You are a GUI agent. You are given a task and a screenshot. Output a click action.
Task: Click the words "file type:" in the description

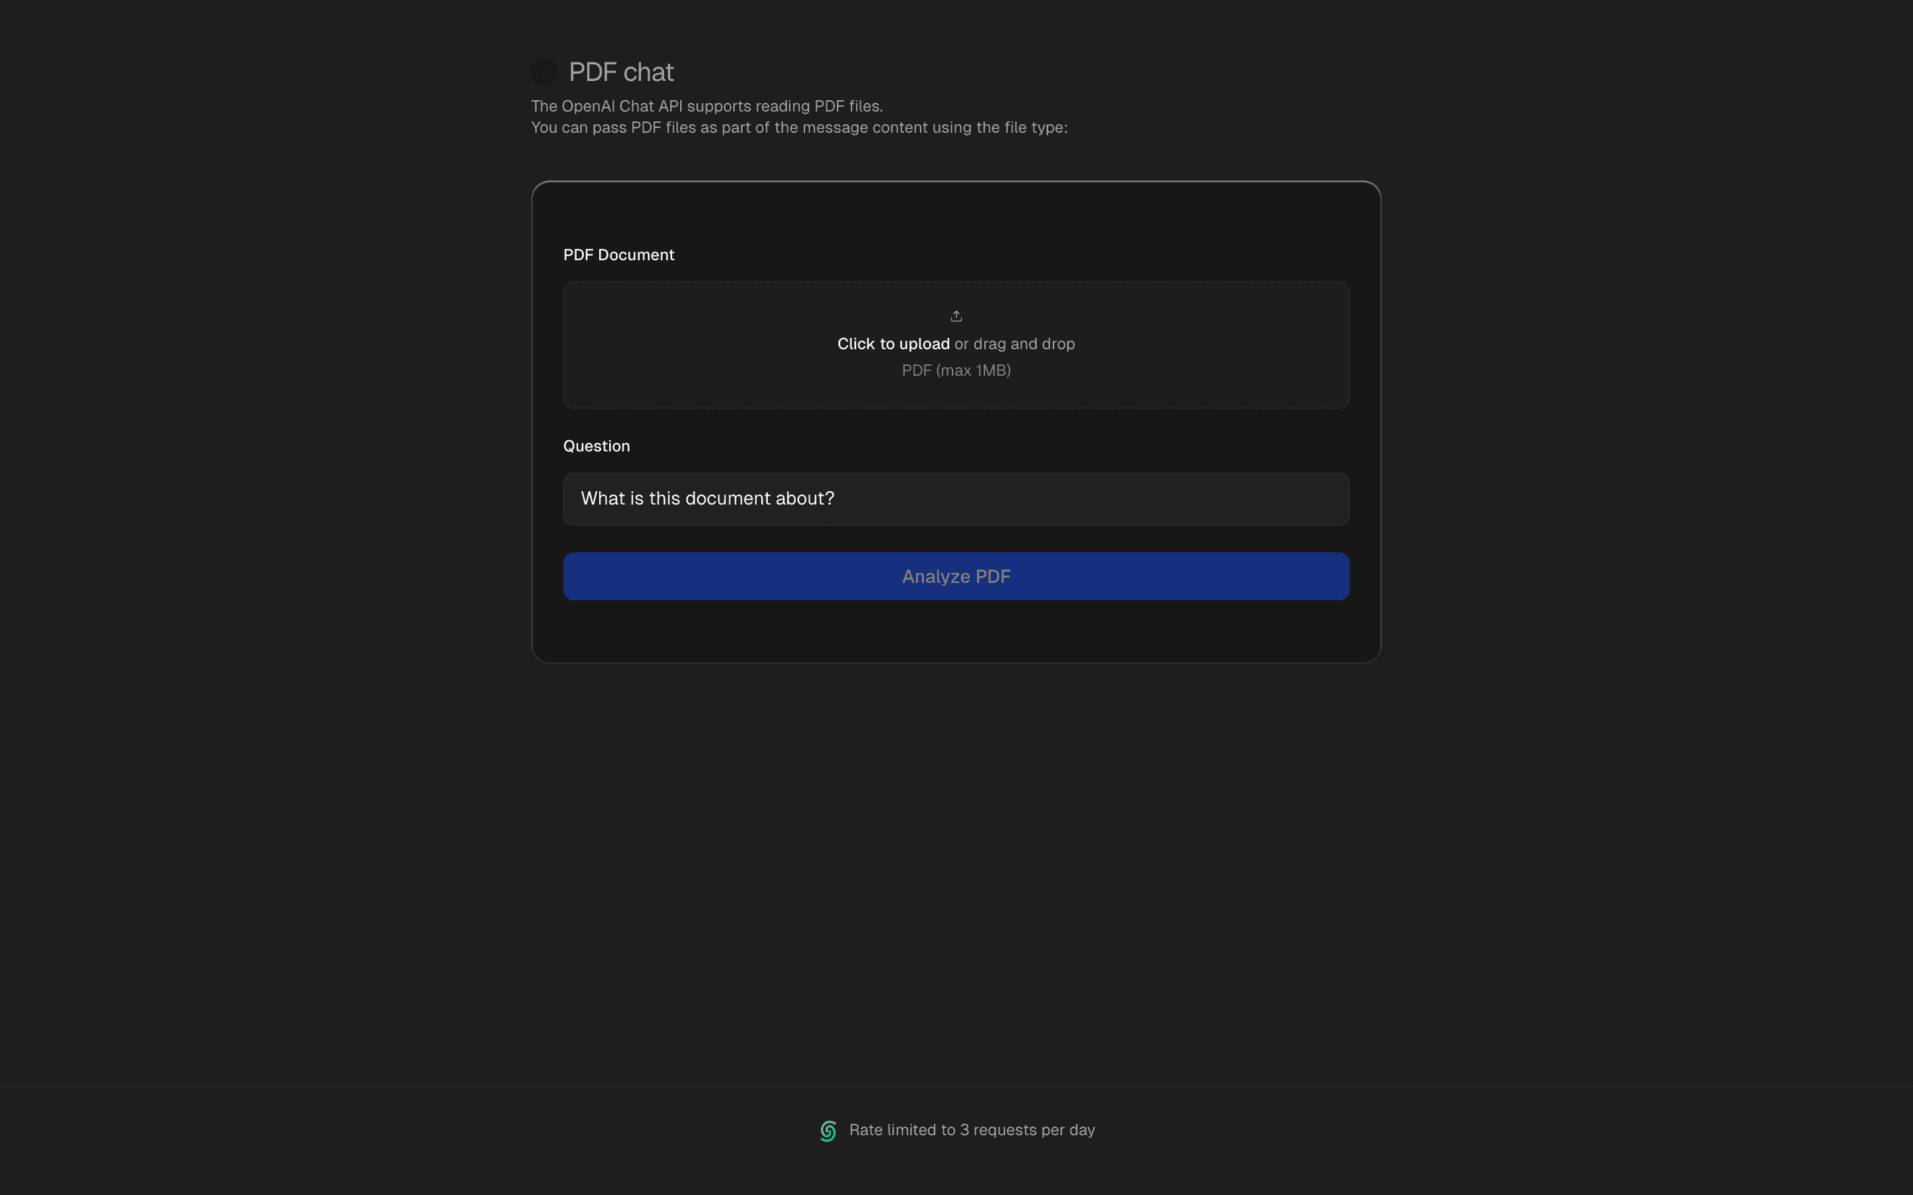1035,127
